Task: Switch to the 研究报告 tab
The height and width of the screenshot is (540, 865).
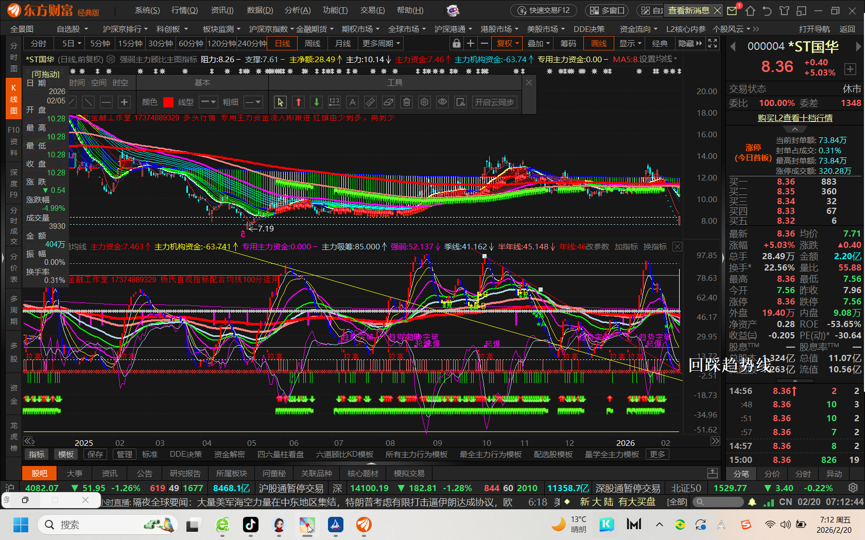Action: [x=185, y=473]
